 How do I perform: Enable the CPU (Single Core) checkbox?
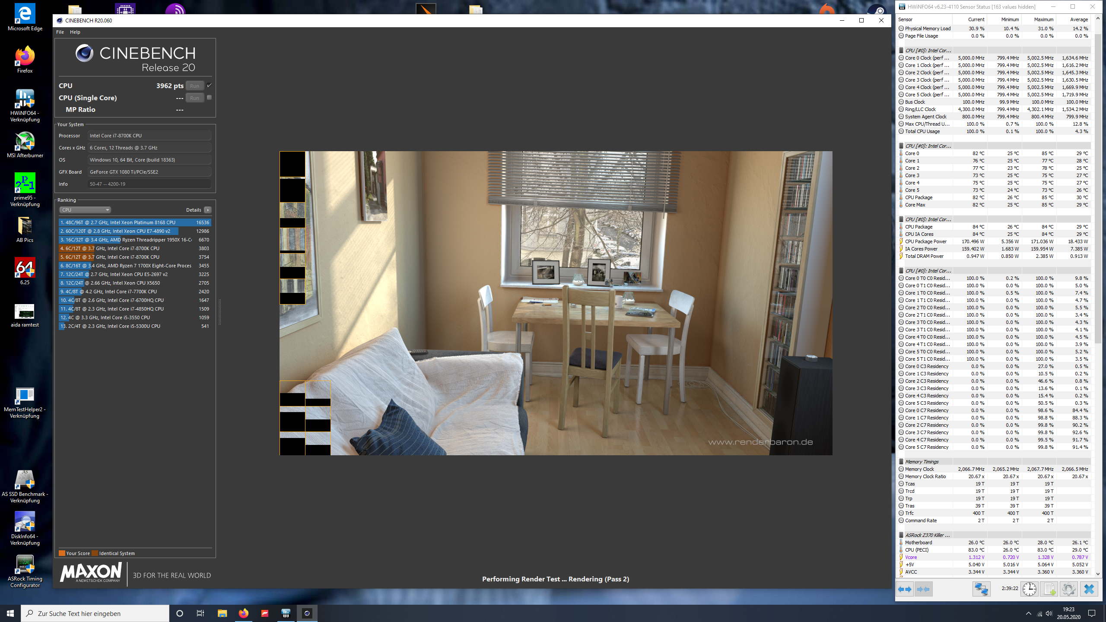(x=210, y=98)
